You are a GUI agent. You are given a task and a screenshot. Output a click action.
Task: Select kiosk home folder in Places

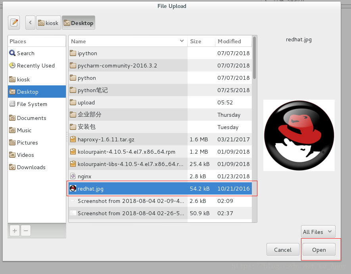pos(37,79)
